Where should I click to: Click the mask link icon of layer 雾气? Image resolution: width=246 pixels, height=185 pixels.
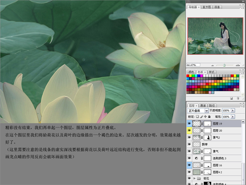tap(202, 151)
